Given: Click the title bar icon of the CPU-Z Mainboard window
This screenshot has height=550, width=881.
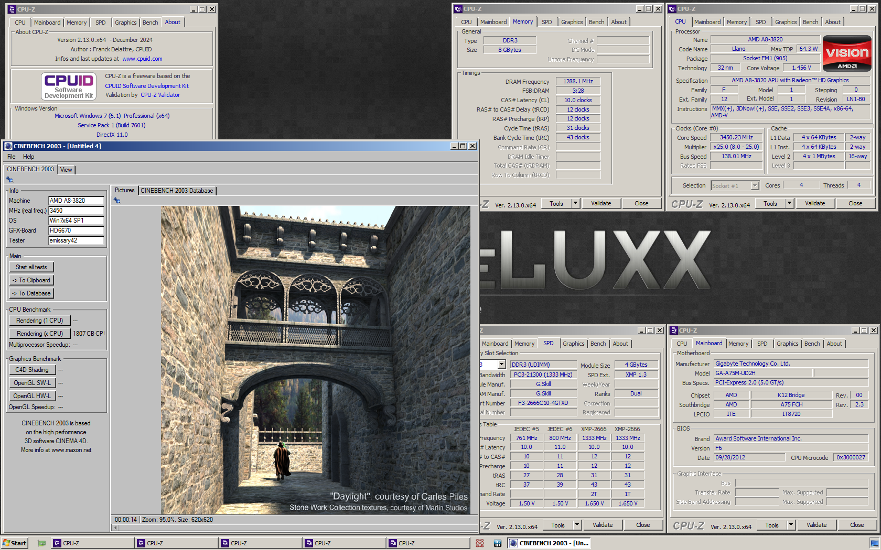Looking at the screenshot, I should click(x=674, y=331).
